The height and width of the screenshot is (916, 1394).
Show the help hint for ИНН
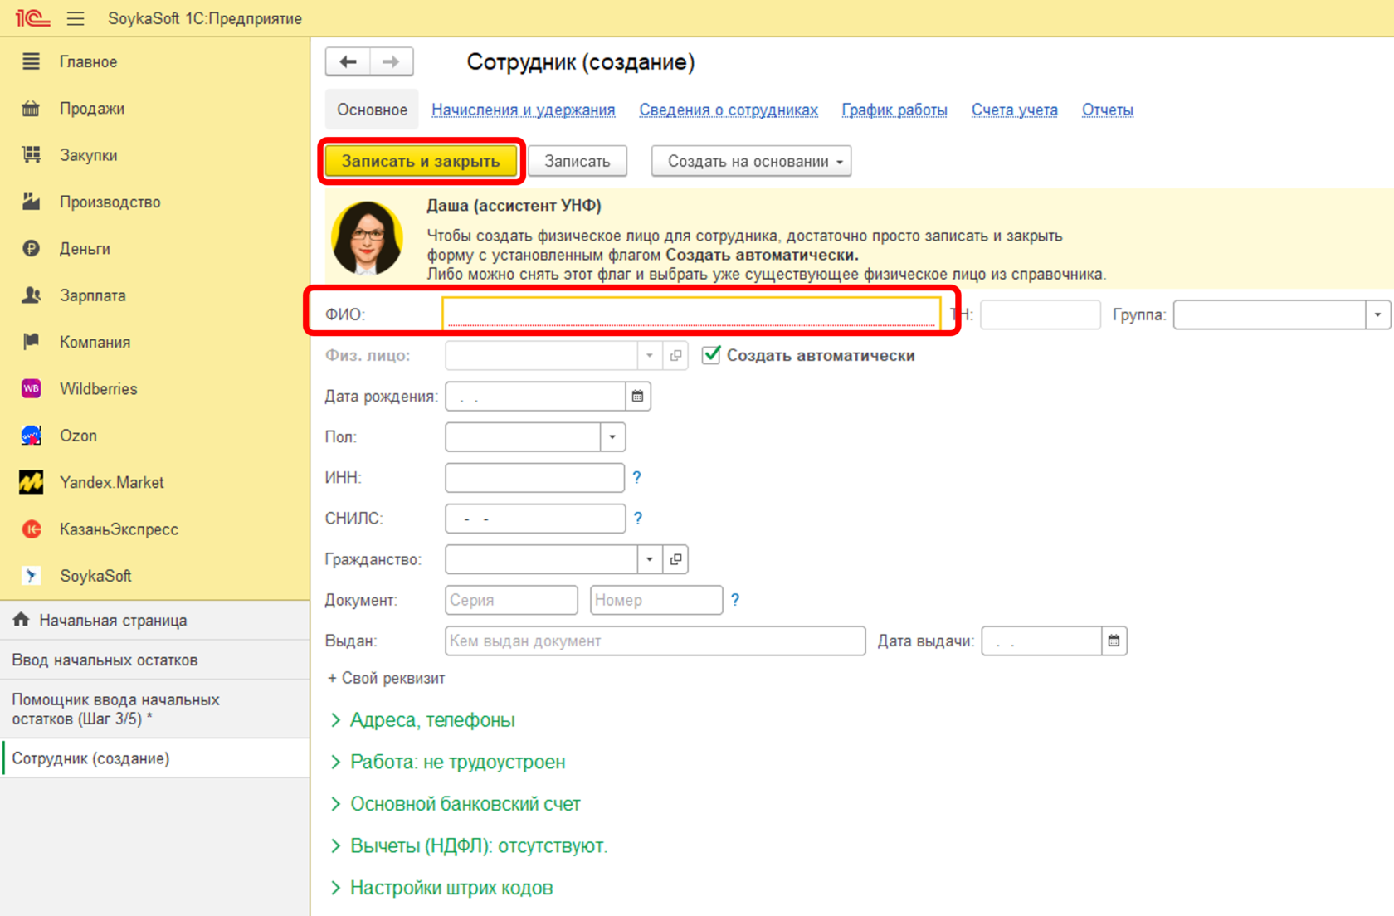[636, 478]
